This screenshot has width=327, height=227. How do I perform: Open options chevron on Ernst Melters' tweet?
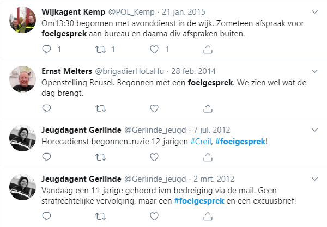click(314, 71)
